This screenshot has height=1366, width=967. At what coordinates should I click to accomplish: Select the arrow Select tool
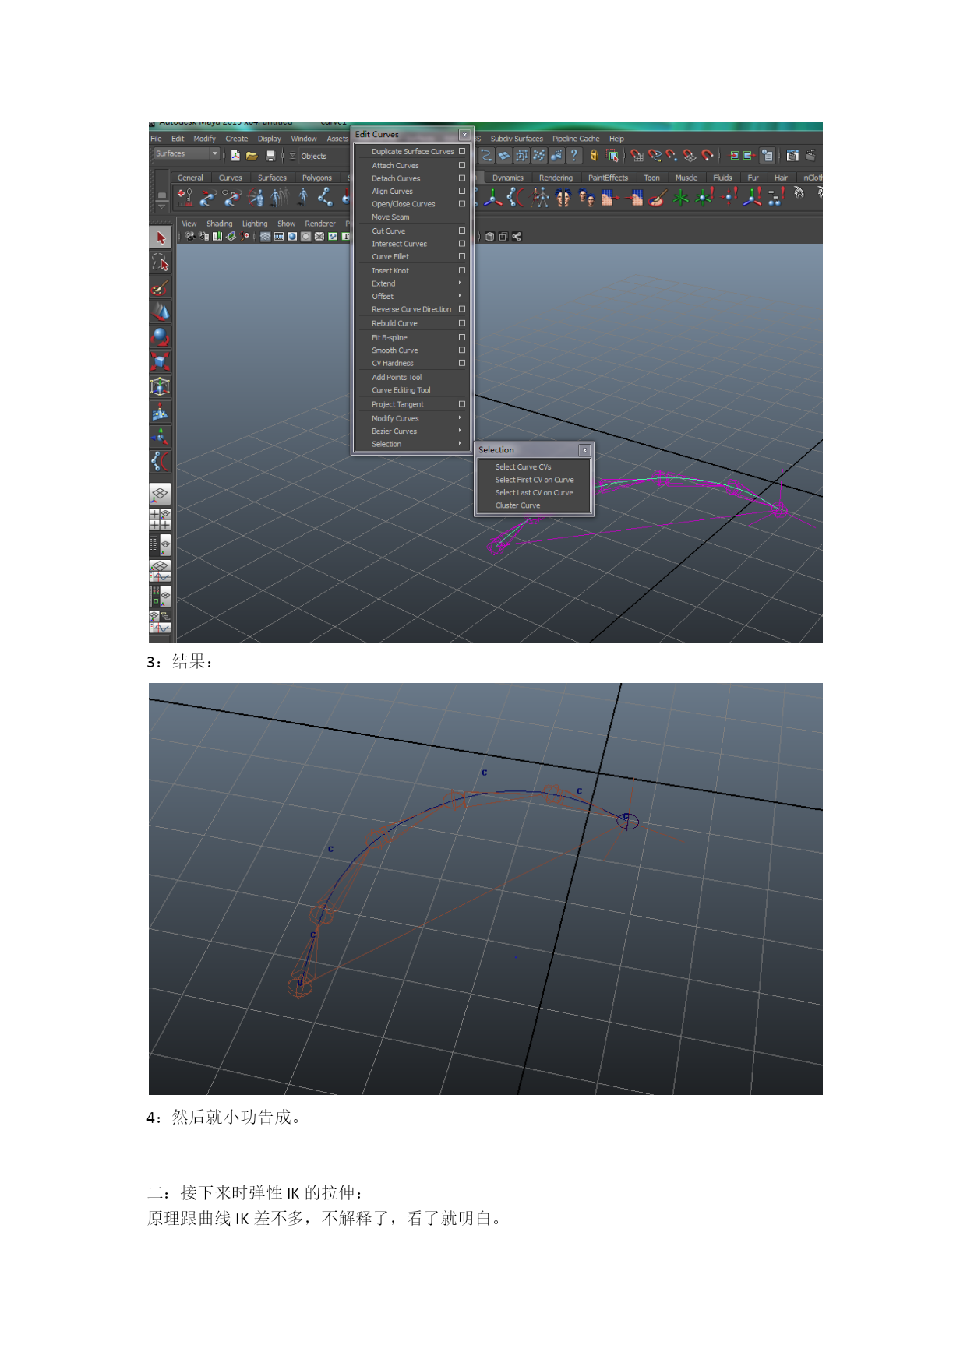161,238
